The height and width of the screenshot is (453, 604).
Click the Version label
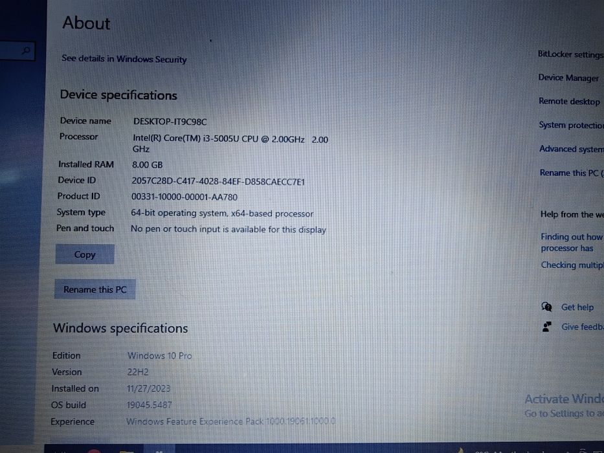[x=67, y=372]
